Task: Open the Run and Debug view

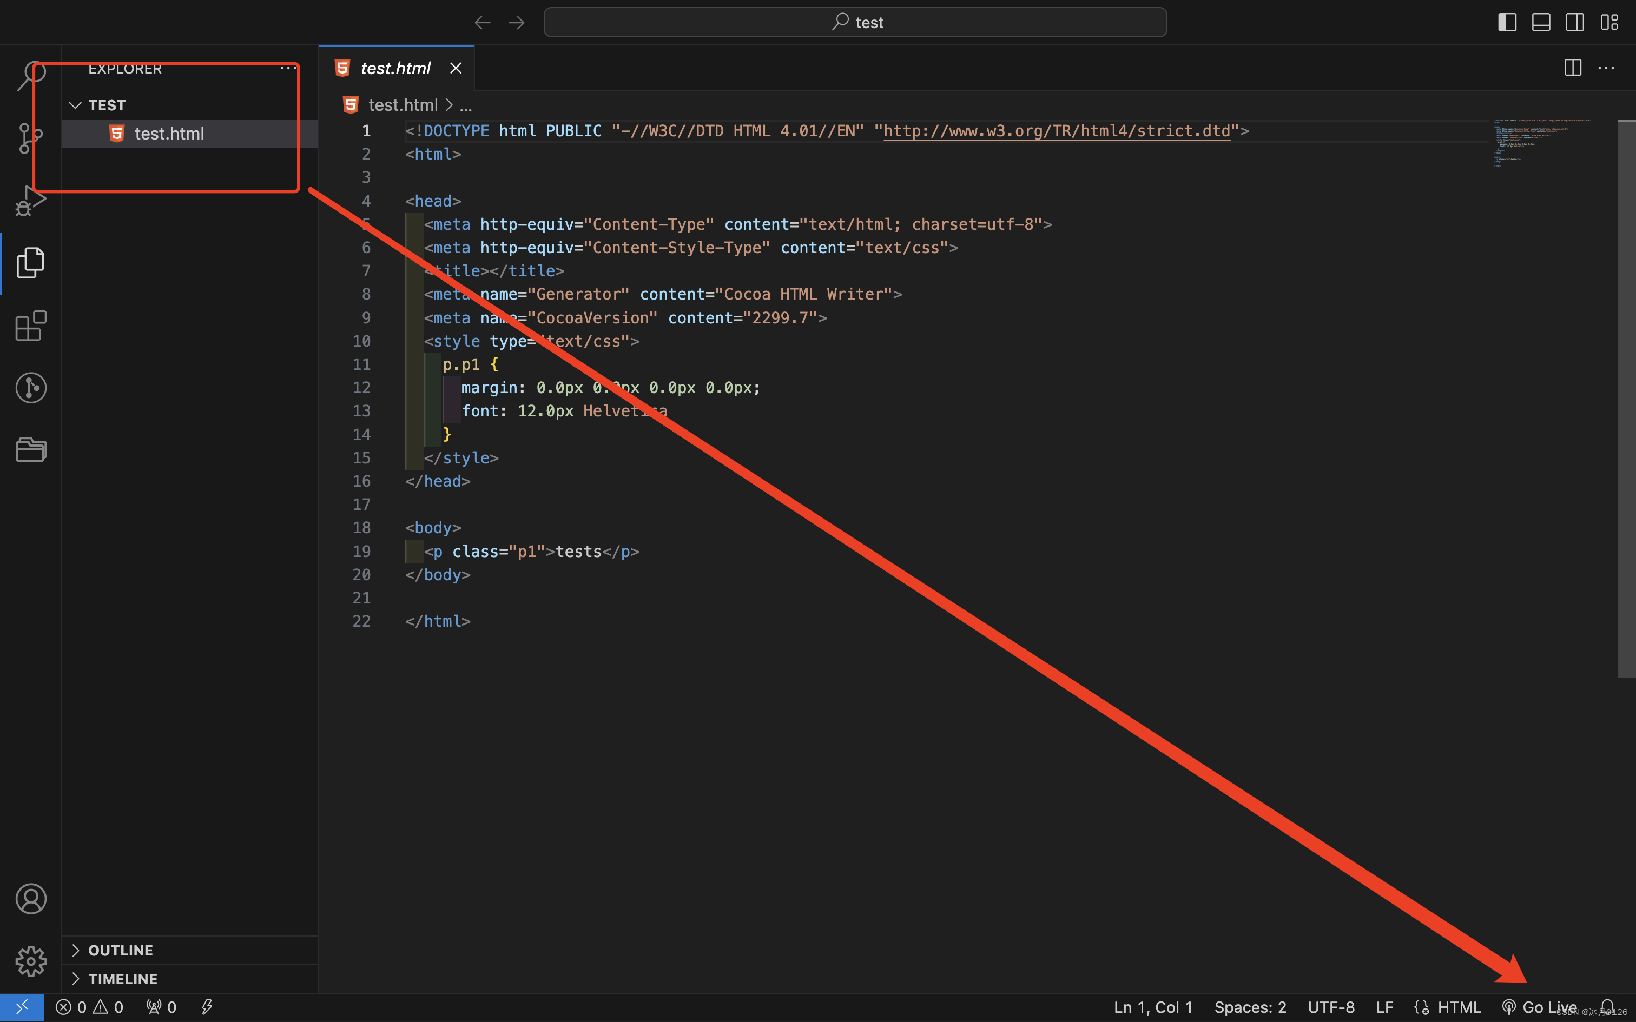Action: 30,201
